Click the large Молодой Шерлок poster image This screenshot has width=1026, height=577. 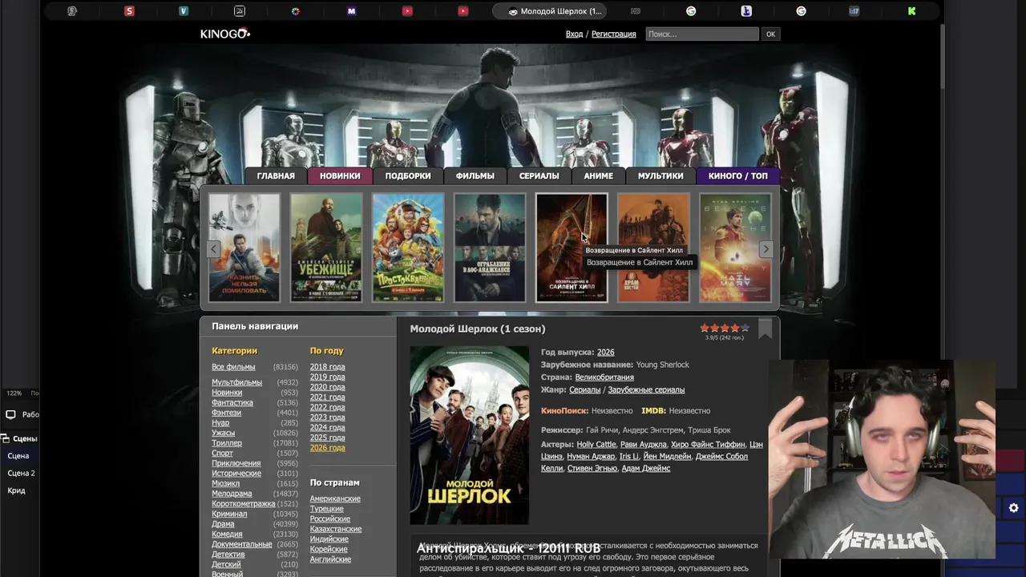[x=469, y=435]
